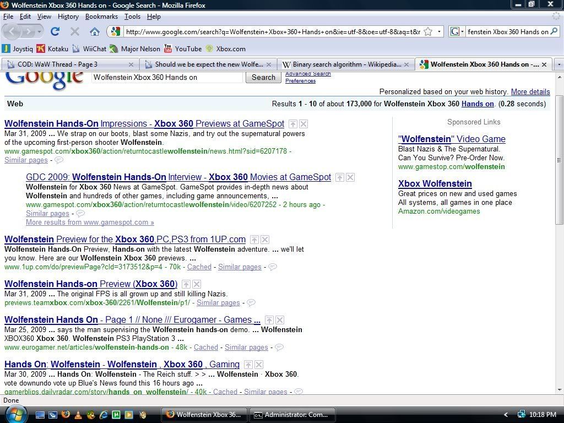This screenshot has height=423, width=564.
Task: Open the recent pages history dropdown arrow
Action: 39,31
